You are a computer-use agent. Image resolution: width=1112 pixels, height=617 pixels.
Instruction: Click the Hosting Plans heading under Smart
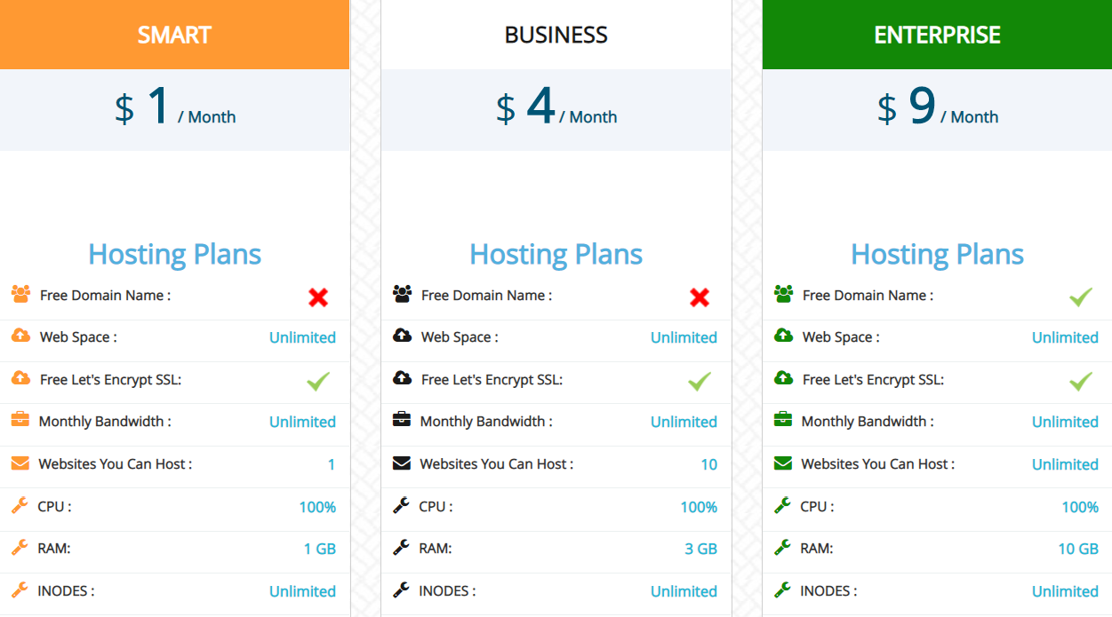click(x=174, y=255)
